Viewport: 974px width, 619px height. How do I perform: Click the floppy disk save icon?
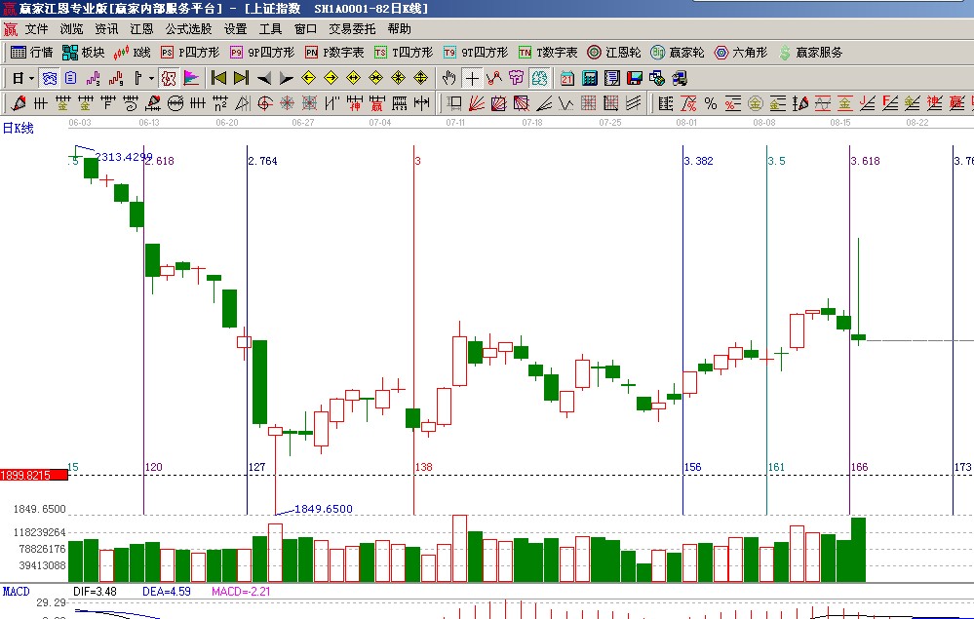(x=634, y=78)
